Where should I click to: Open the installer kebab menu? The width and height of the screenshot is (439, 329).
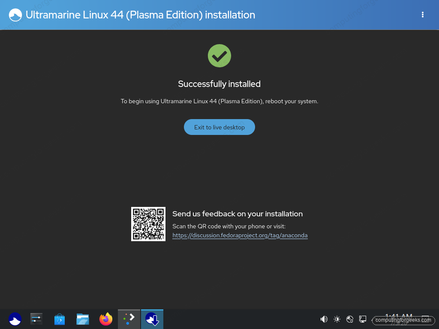(422, 15)
